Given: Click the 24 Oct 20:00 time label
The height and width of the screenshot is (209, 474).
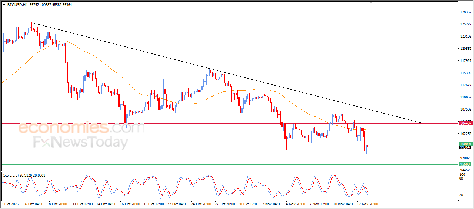Looking at the screenshot, I should pyautogui.click(x=201, y=203).
